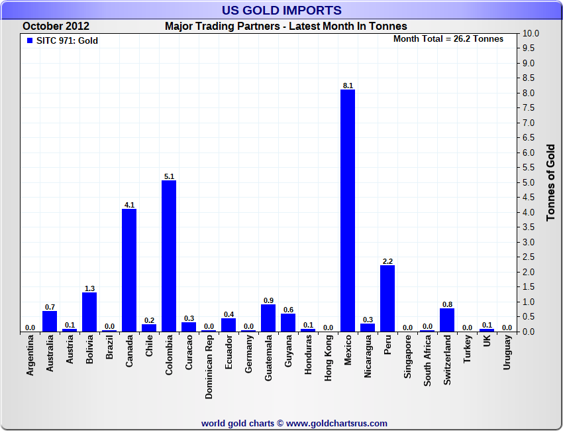Select the Guatemala bar showing 0.9

pos(268,318)
